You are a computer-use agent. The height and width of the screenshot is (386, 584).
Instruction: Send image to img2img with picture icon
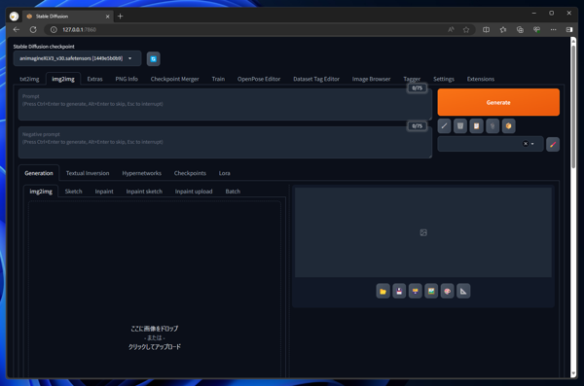pyautogui.click(x=431, y=291)
